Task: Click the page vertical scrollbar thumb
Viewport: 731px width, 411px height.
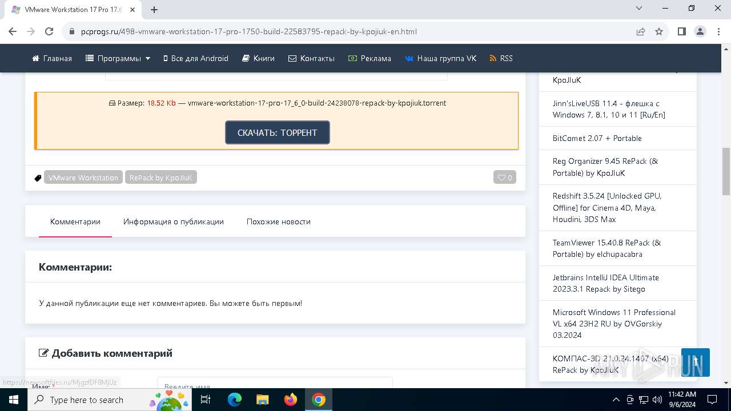Action: [x=726, y=171]
